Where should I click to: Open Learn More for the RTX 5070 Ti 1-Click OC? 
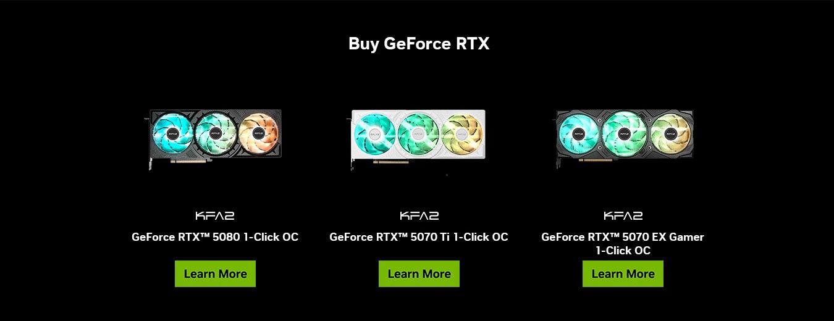[x=419, y=273]
